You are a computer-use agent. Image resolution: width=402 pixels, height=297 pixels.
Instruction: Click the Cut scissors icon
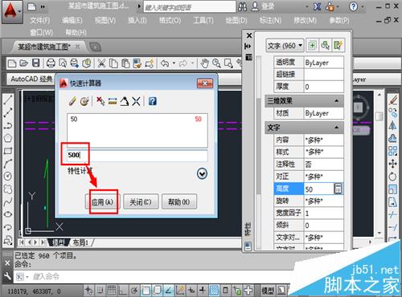pyautogui.click(x=101, y=63)
